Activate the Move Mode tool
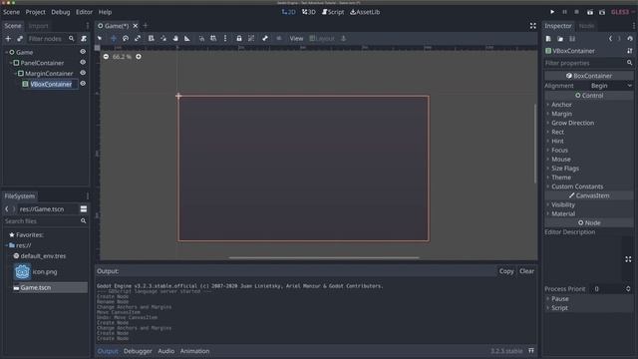 [x=114, y=38]
